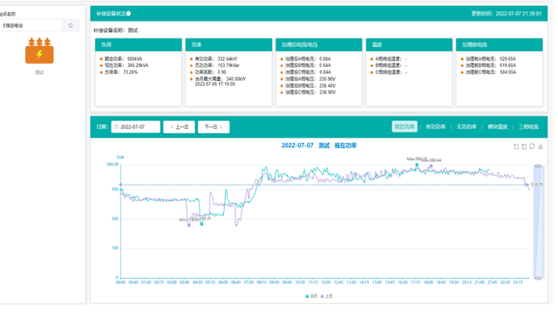
Task: Click the 2022-07-07 date input field
Action: [x=136, y=127]
